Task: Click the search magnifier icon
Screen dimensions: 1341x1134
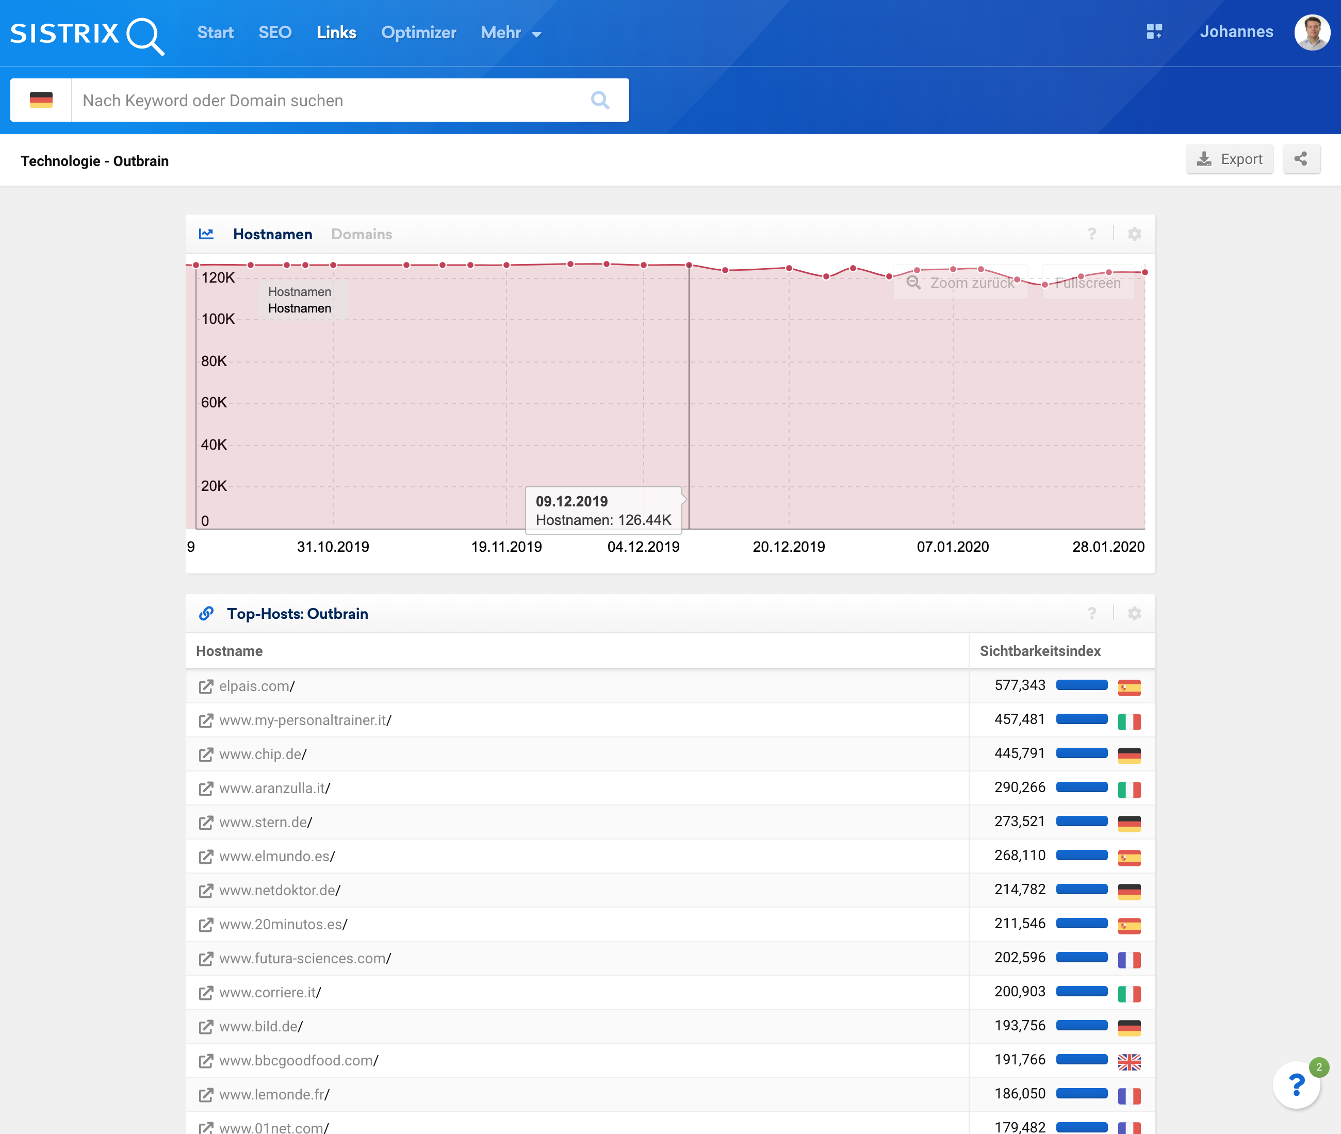Action: pos(599,100)
